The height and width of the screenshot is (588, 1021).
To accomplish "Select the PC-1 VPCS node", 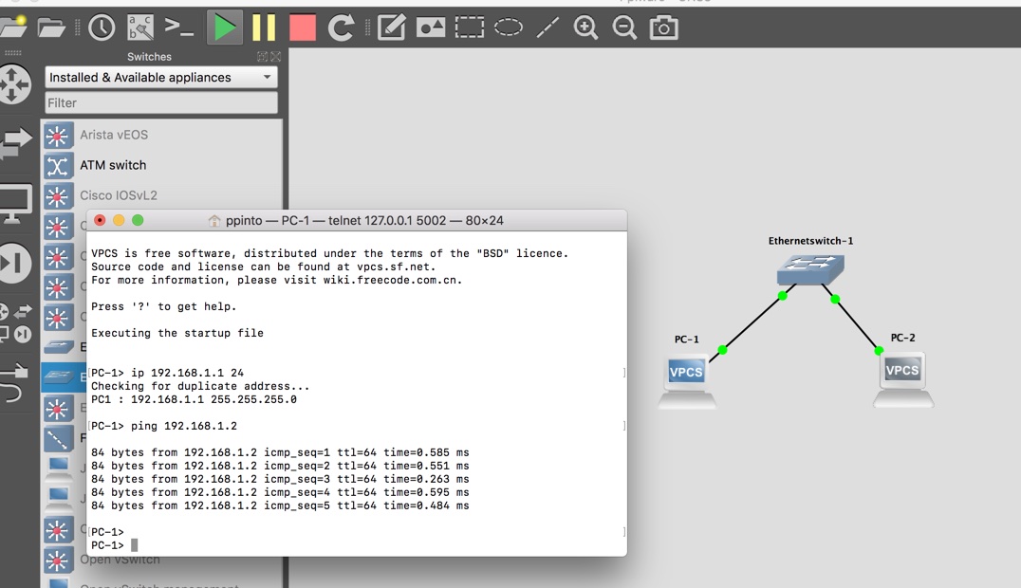I will 686,382.
